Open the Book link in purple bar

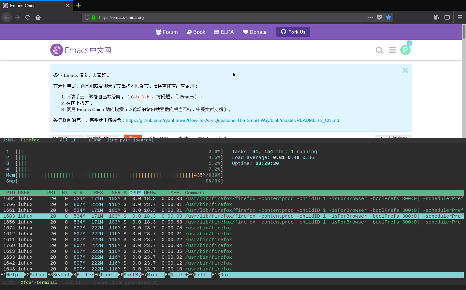click(196, 32)
